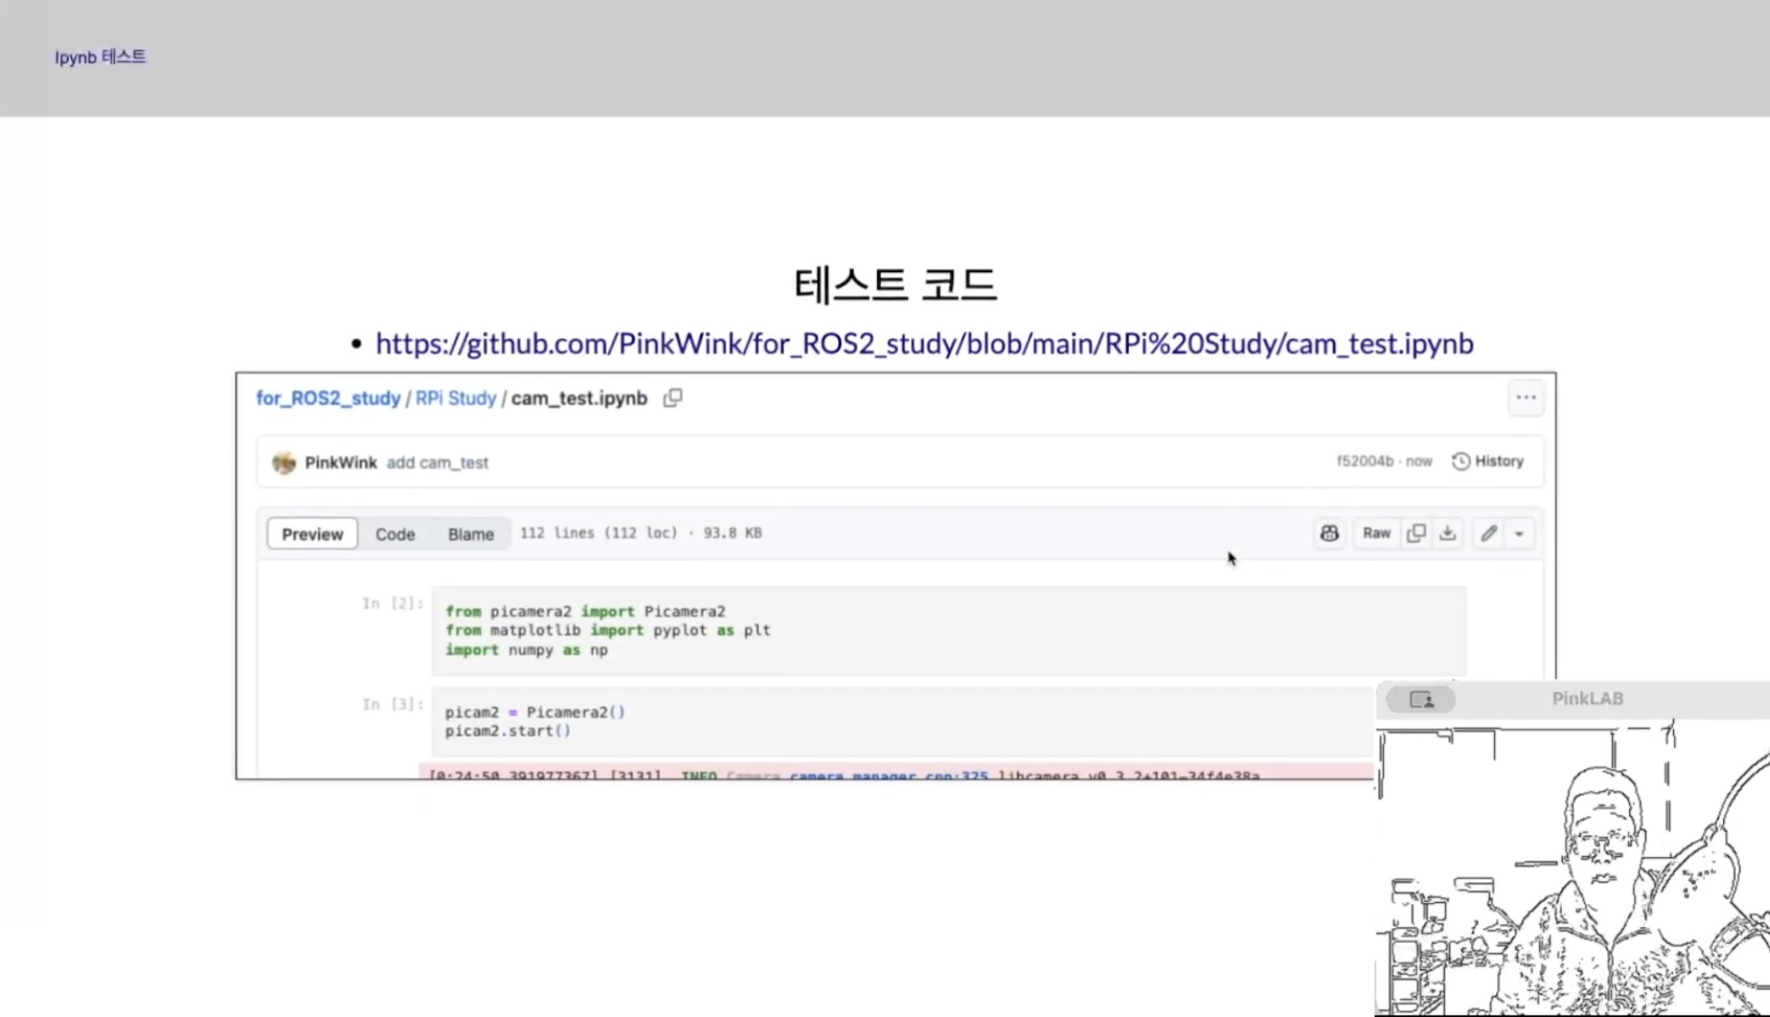Click the PinkLAB webcam preview thumbnail

coord(1572,868)
